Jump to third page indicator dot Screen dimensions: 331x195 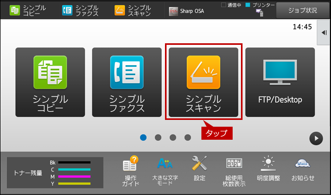click(x=173, y=138)
